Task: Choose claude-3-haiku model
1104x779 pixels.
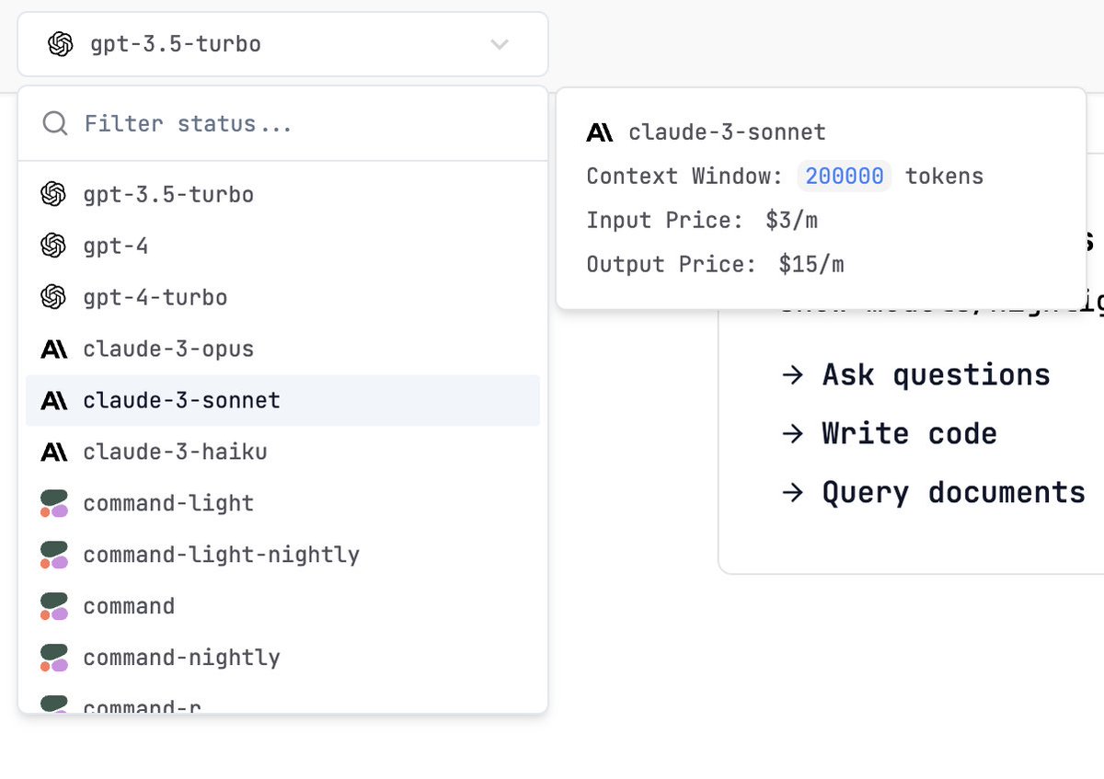Action: [x=282, y=452]
